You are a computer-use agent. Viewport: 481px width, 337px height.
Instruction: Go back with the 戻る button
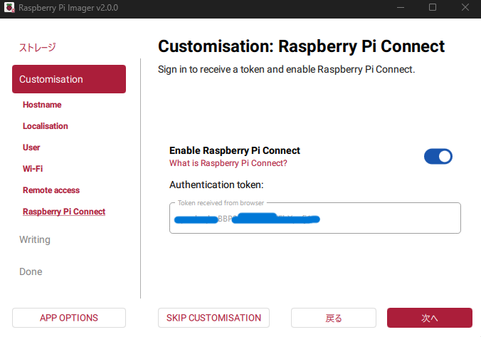[x=334, y=318]
